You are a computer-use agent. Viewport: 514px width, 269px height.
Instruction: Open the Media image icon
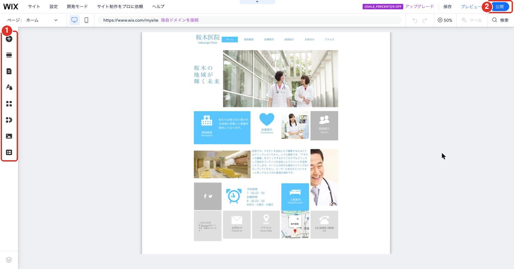point(9,136)
